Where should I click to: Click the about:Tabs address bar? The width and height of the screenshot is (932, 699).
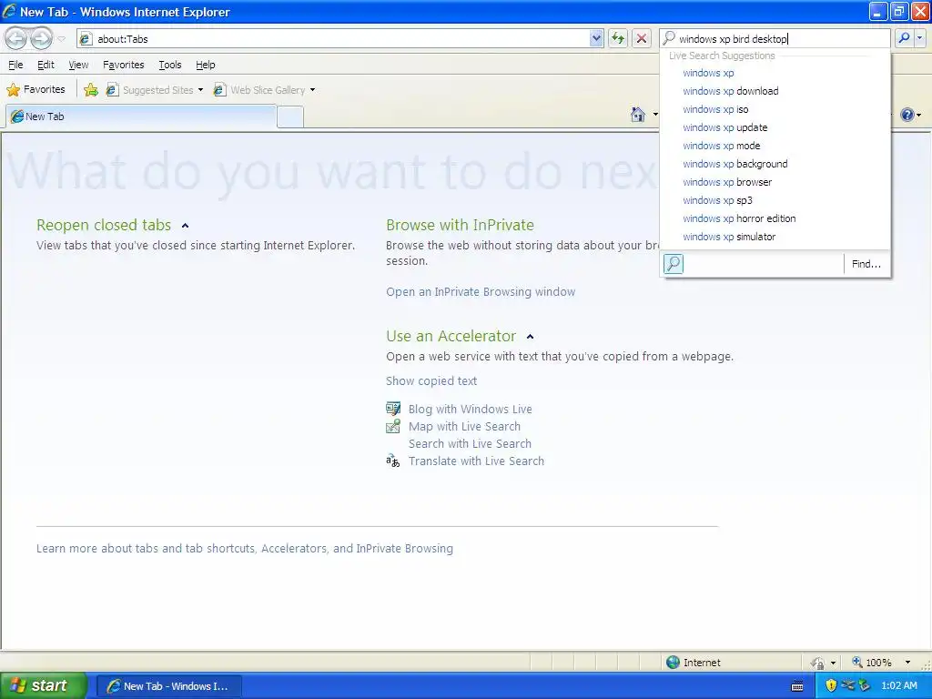click(x=333, y=38)
